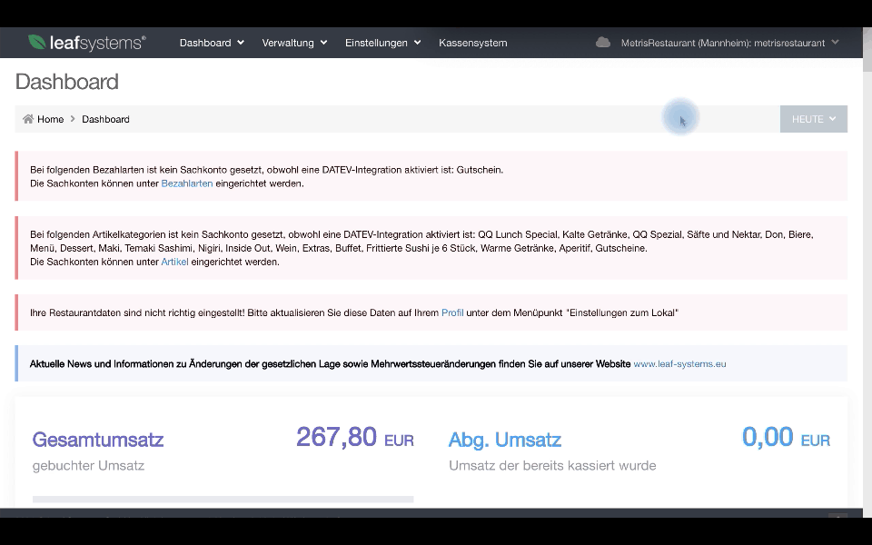Click the house icon in the breadcrumb
Image resolution: width=872 pixels, height=545 pixels.
(x=26, y=119)
